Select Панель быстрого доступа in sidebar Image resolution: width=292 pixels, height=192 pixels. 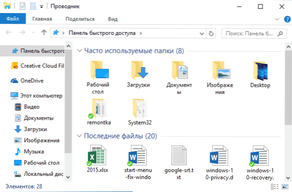point(32,51)
